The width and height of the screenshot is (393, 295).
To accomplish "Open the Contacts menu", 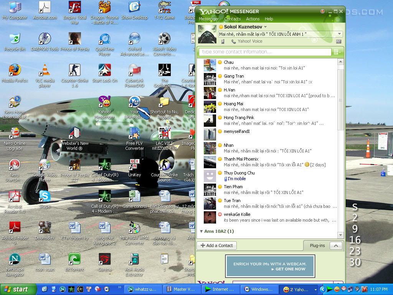I will point(232,19).
